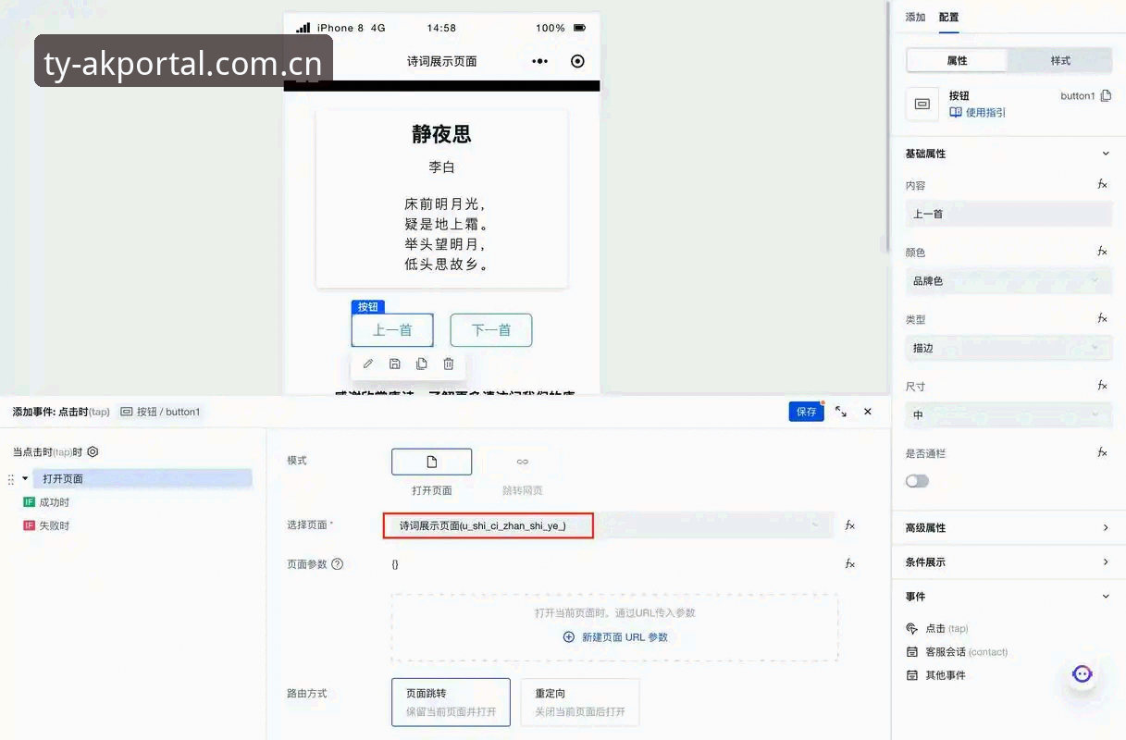Open the 颜色 dropdown showing 品牌色
This screenshot has height=740, width=1126.
click(1008, 281)
